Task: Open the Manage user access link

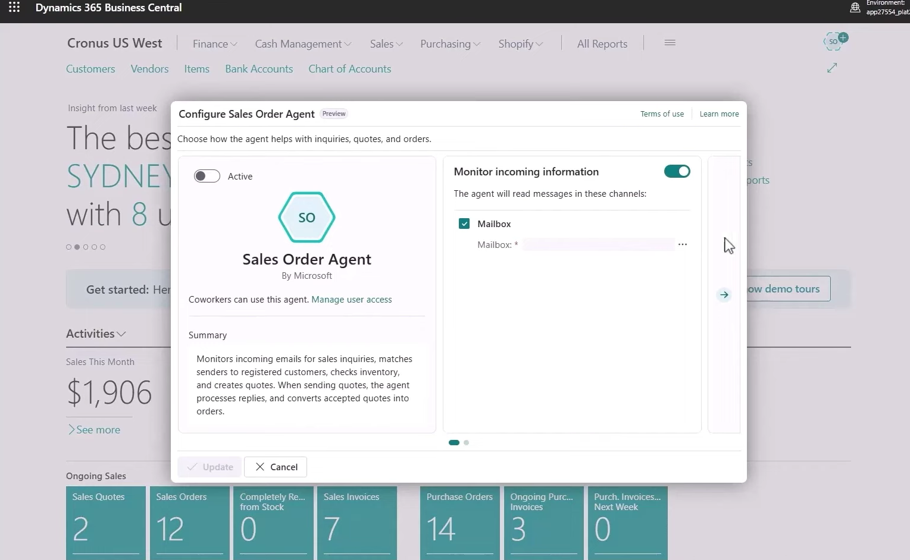Action: (352, 299)
